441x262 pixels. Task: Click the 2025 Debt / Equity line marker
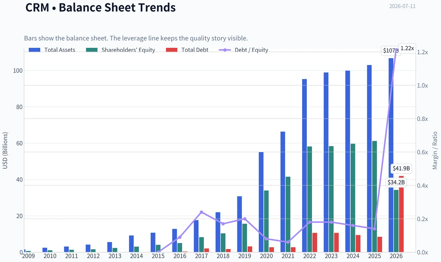click(374, 229)
